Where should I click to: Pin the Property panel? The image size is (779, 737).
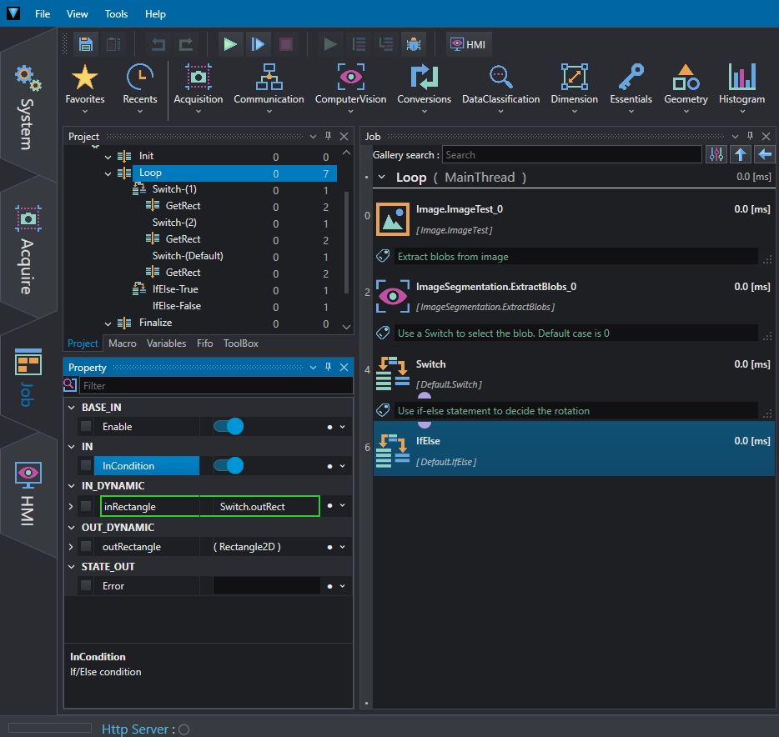[x=328, y=367]
